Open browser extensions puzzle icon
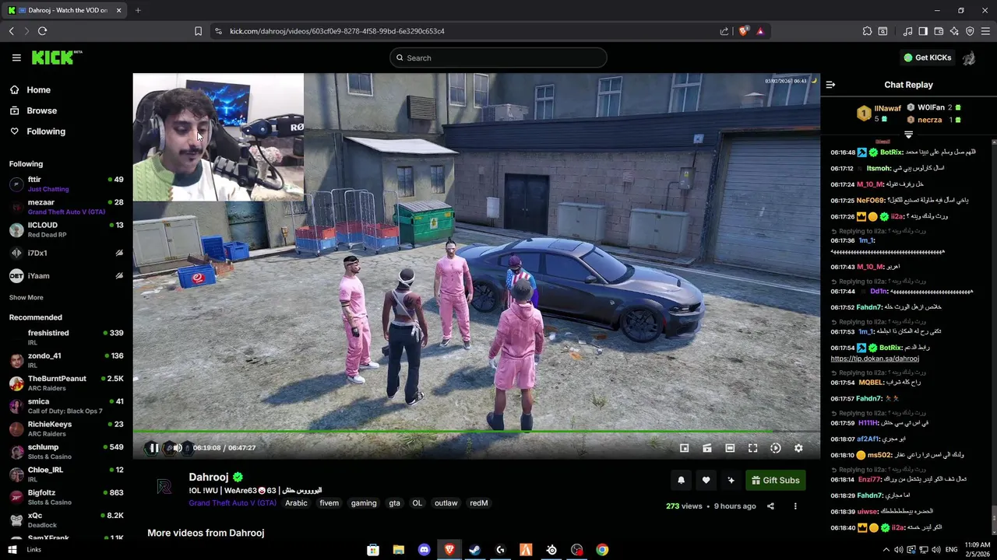 (867, 31)
